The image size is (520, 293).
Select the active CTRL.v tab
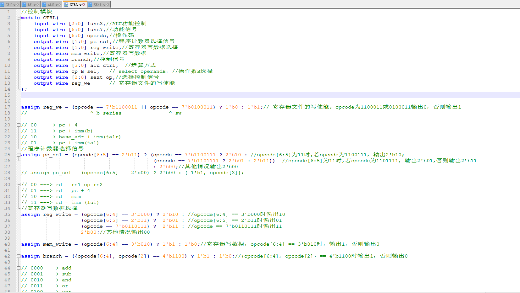[x=75, y=4]
